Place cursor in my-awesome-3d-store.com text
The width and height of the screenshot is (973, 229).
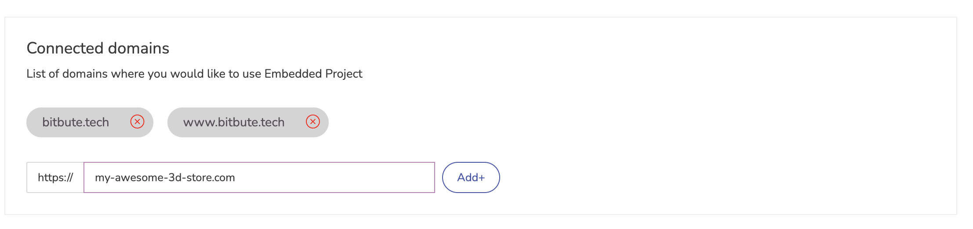165,178
